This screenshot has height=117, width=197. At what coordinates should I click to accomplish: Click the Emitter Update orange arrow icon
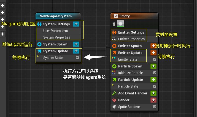pos(114,53)
